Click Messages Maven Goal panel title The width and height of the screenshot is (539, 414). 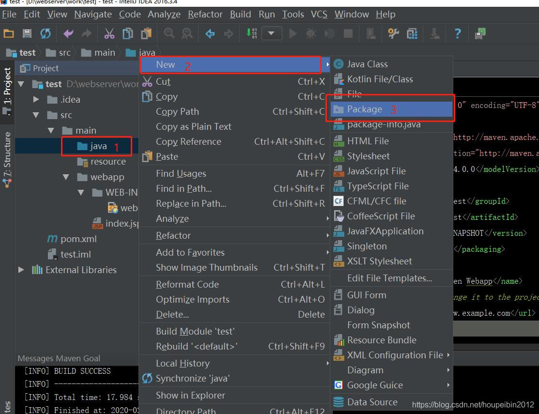[59, 358]
